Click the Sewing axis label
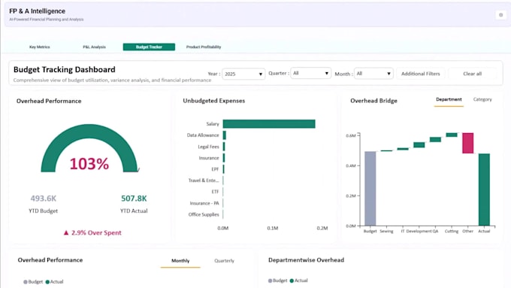 pyautogui.click(x=386, y=232)
